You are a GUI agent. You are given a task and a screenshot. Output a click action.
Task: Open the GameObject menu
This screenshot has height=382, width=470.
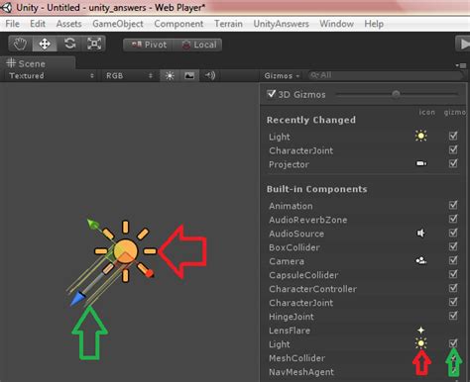coord(118,24)
